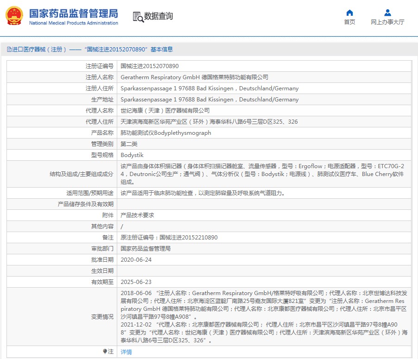Image resolution: width=418 pixels, height=359 pixels.
Task: Click the 数据查询 magnifier icon
Action: [138, 17]
